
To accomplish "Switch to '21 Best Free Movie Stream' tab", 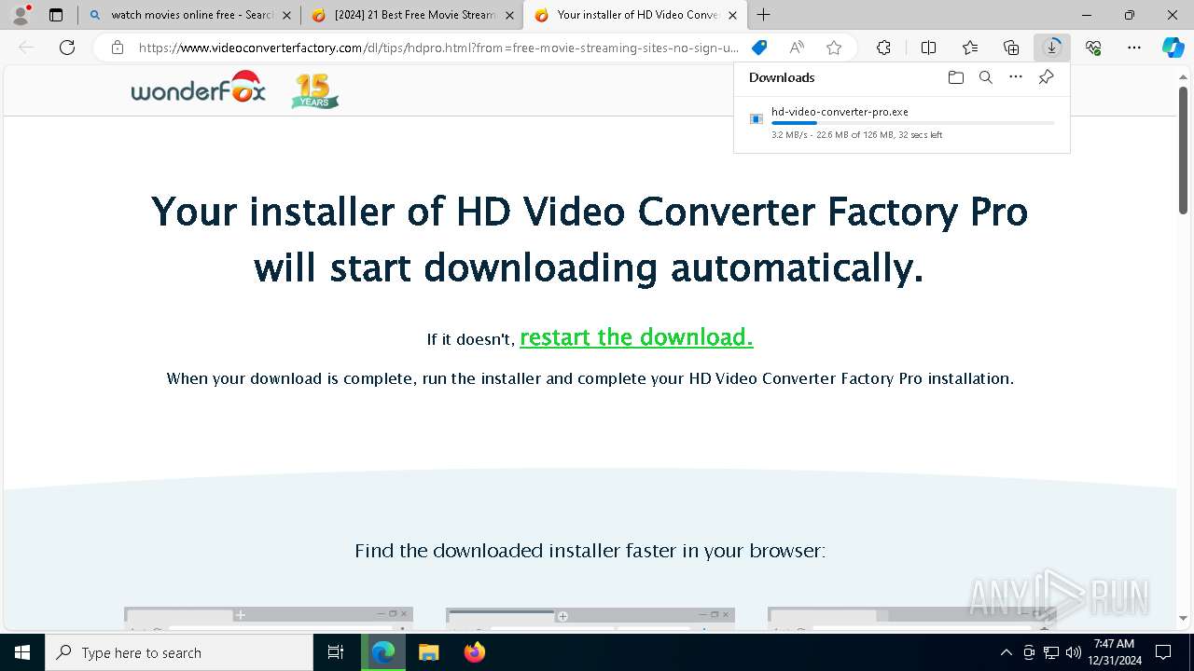I will tap(413, 15).
